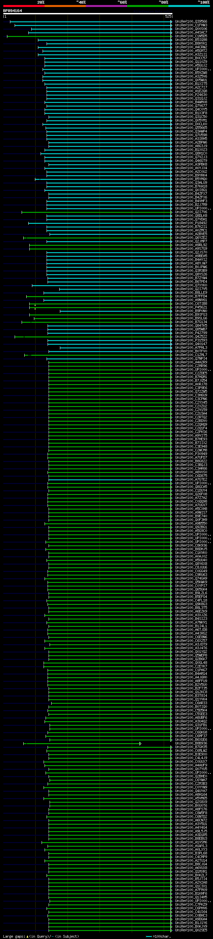The image size is (213, 939).
Task: Select label UniRef100_B8LLE9
Action: (x=191, y=293)
